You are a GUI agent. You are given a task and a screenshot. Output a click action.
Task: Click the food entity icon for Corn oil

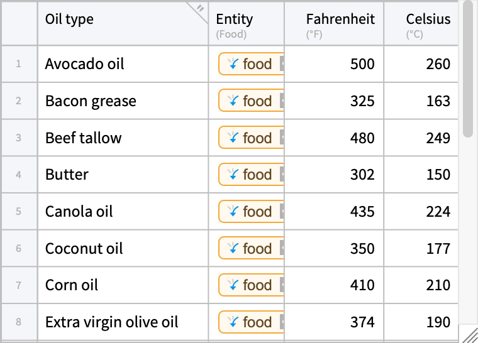click(233, 285)
